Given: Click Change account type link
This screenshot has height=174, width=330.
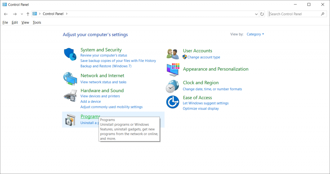Looking at the screenshot, I should [204, 57].
